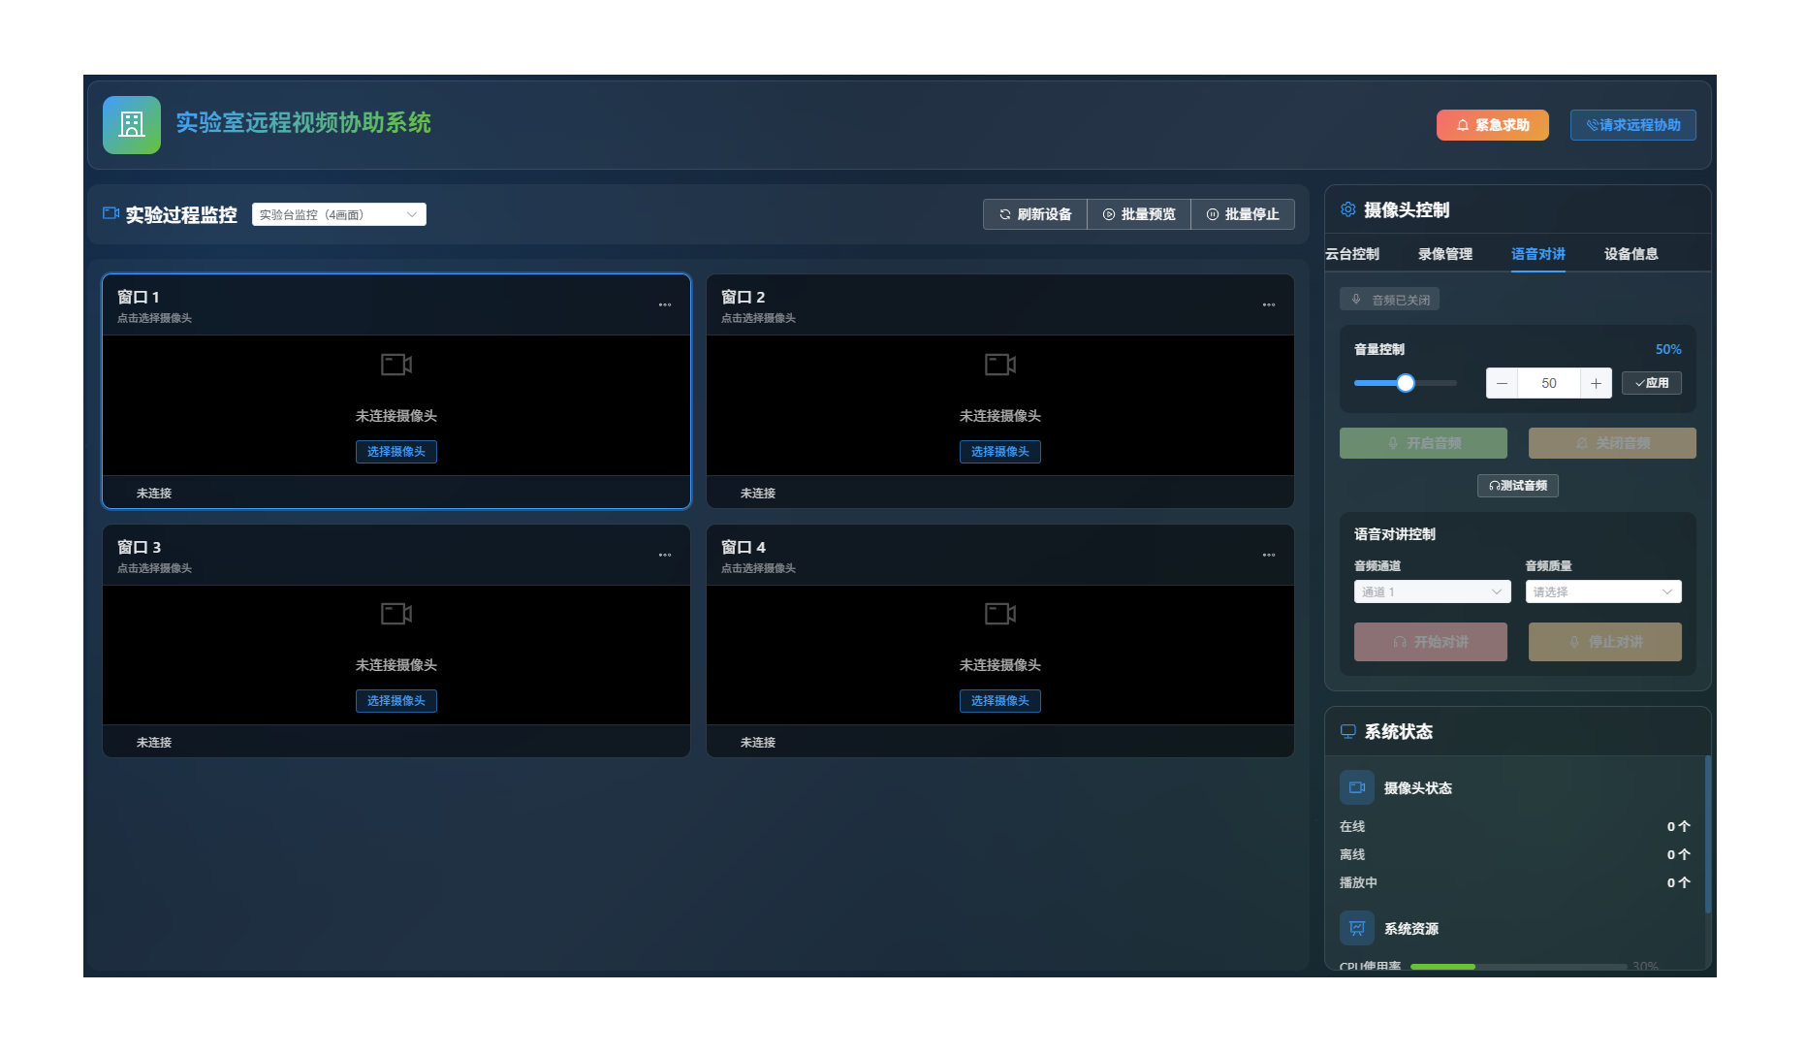
Task: Click 选择摄像头 in 窗口 3
Action: pos(396,701)
